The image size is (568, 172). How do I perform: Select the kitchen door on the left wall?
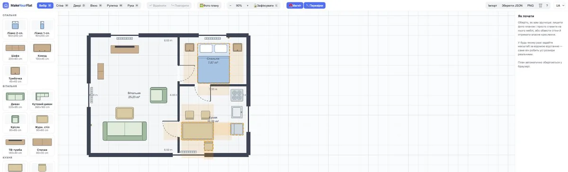coord(171,129)
